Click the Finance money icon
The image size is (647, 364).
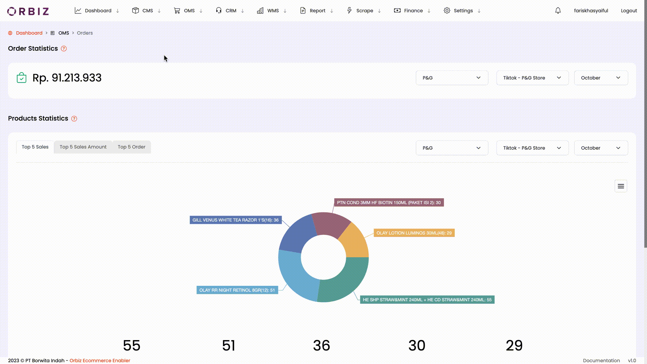click(x=397, y=10)
